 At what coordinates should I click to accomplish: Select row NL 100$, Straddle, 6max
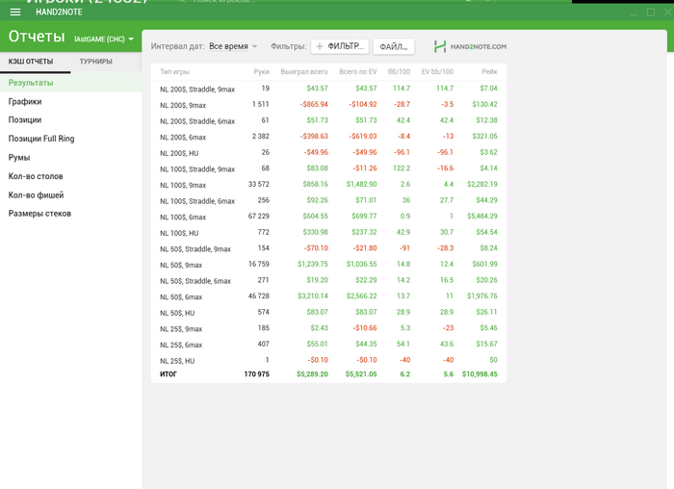[x=328, y=200]
